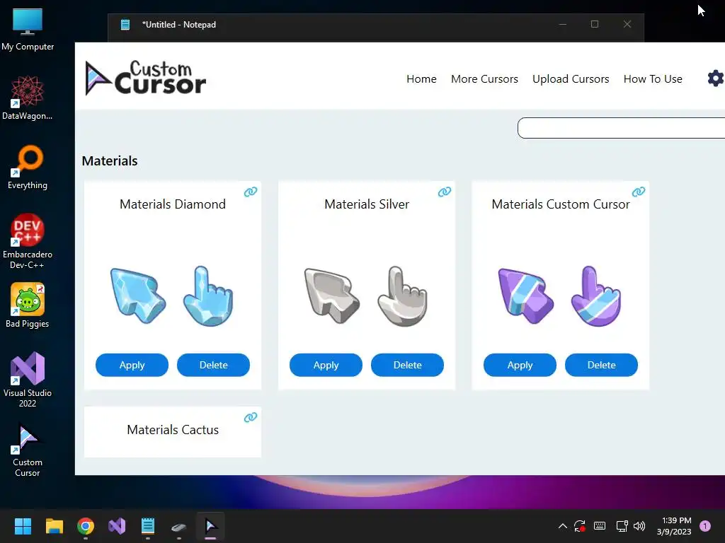
Task: Click the Materials Diamond title text
Action: point(173,204)
